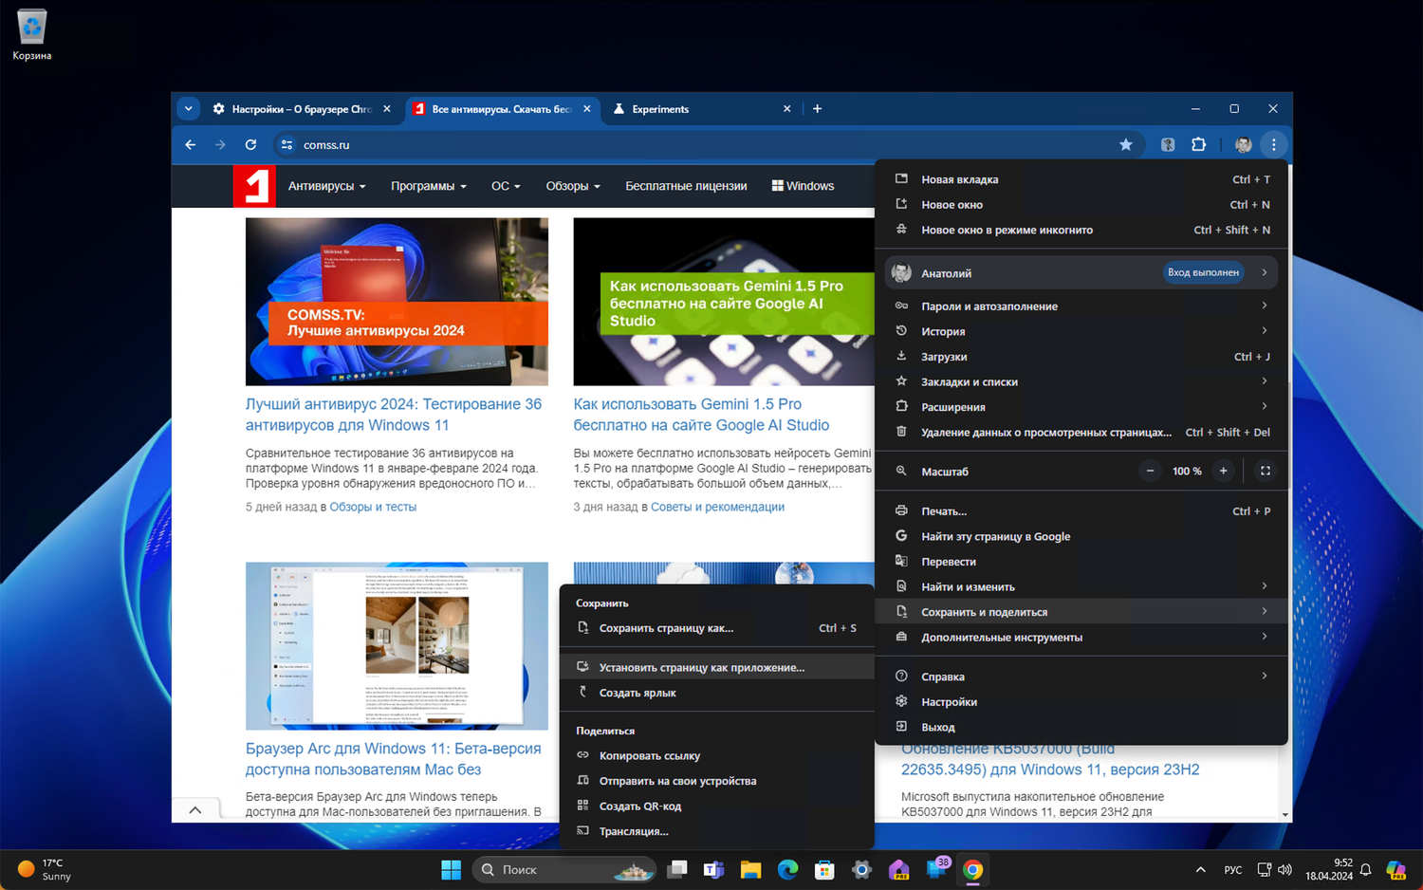Expand the Обзоры site menu

573,186
